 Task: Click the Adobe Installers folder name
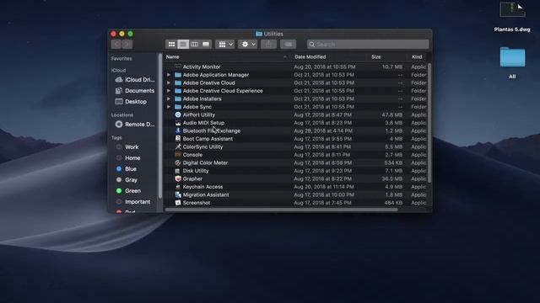click(202, 98)
